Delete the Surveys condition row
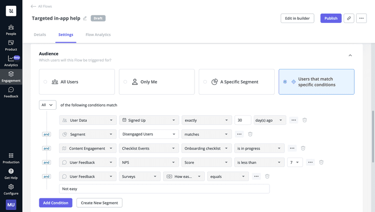375x212 pixels. 267,176
